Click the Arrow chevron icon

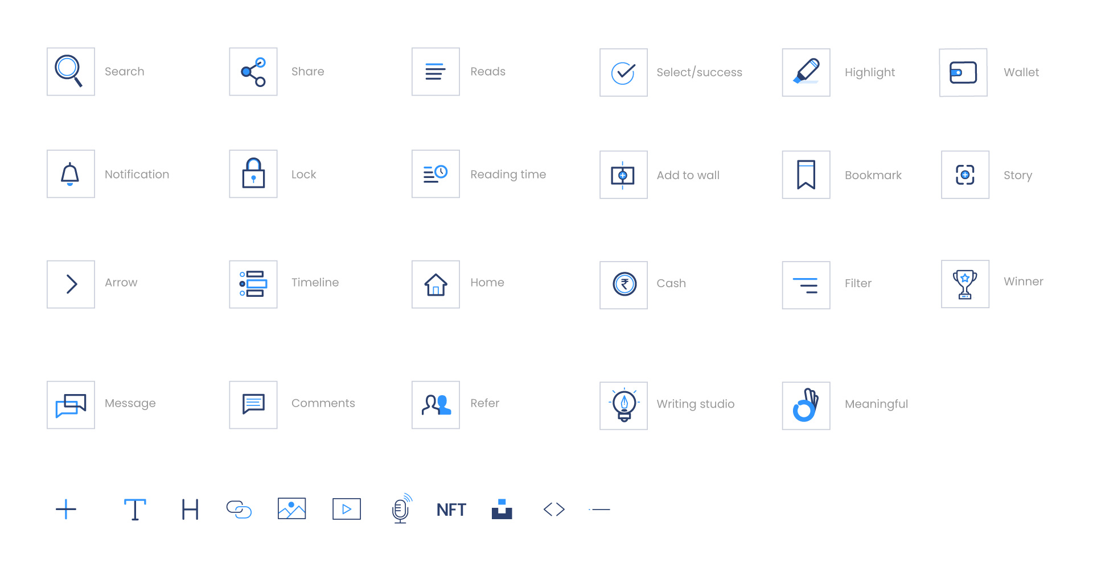71,284
